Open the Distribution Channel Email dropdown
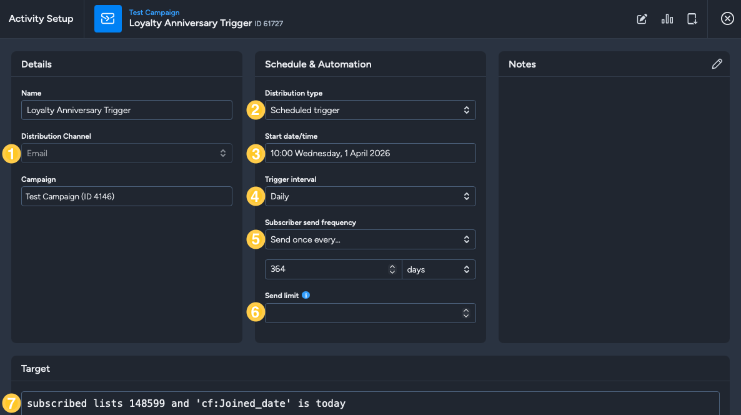 tap(127, 153)
